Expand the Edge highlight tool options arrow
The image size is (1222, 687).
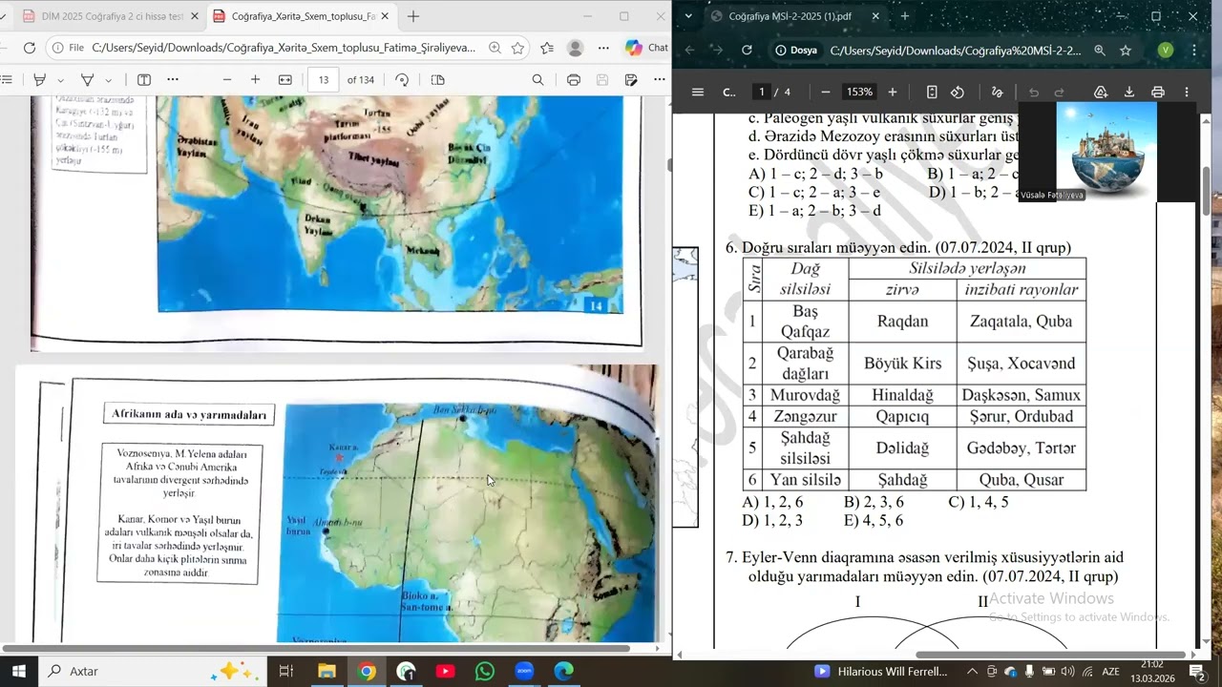[x=60, y=80]
